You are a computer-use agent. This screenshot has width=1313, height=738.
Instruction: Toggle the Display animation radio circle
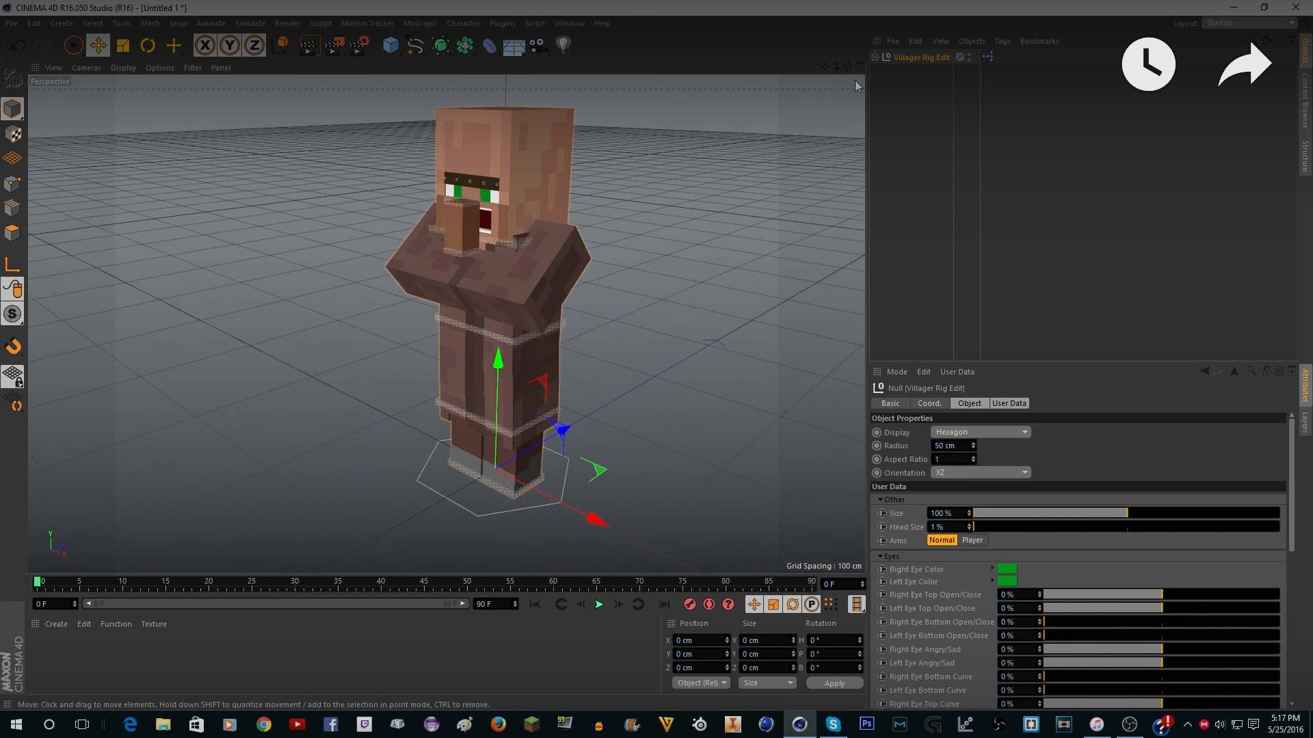point(877,432)
